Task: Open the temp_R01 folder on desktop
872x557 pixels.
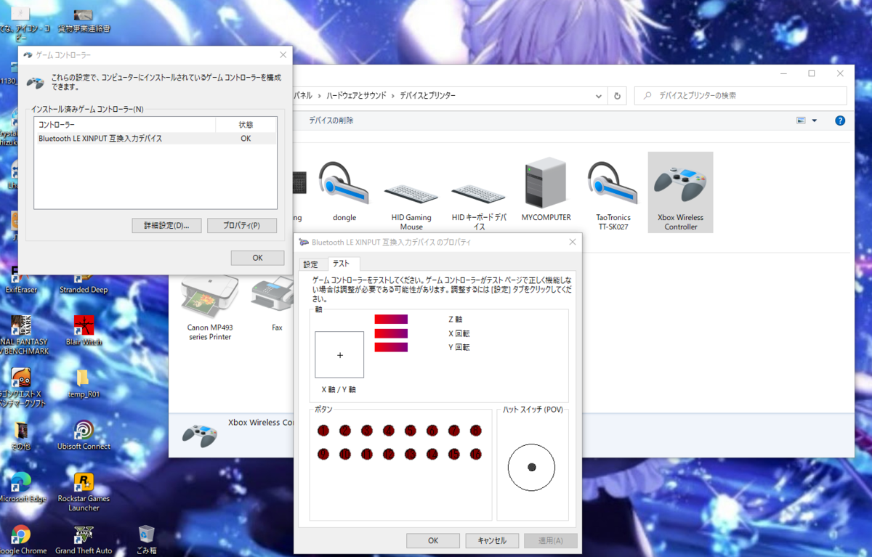Action: click(x=83, y=383)
